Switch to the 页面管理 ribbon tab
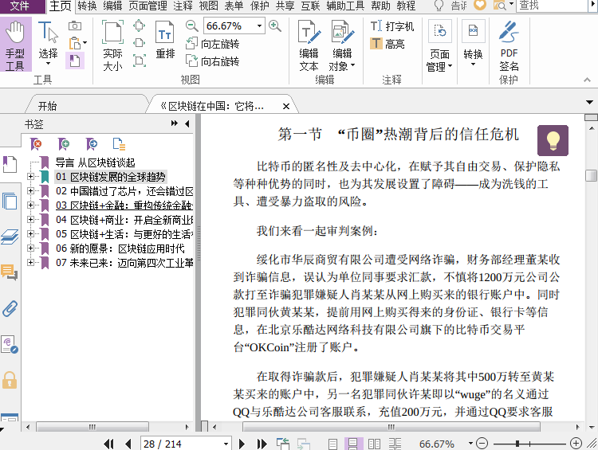This screenshot has width=598, height=450. (x=148, y=6)
